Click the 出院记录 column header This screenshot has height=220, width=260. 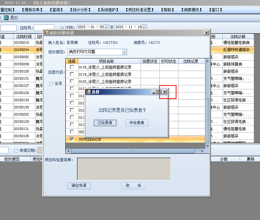click(192, 61)
